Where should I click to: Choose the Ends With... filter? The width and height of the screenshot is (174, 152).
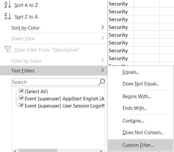(x=134, y=108)
